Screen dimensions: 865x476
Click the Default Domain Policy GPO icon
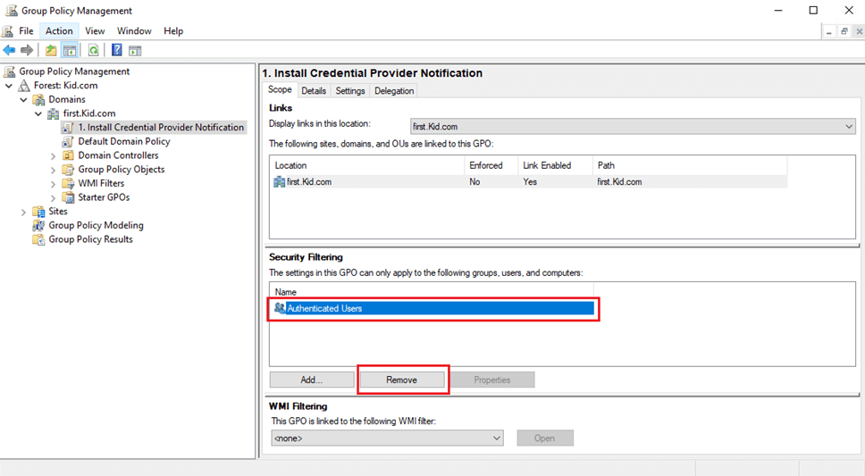[68, 141]
